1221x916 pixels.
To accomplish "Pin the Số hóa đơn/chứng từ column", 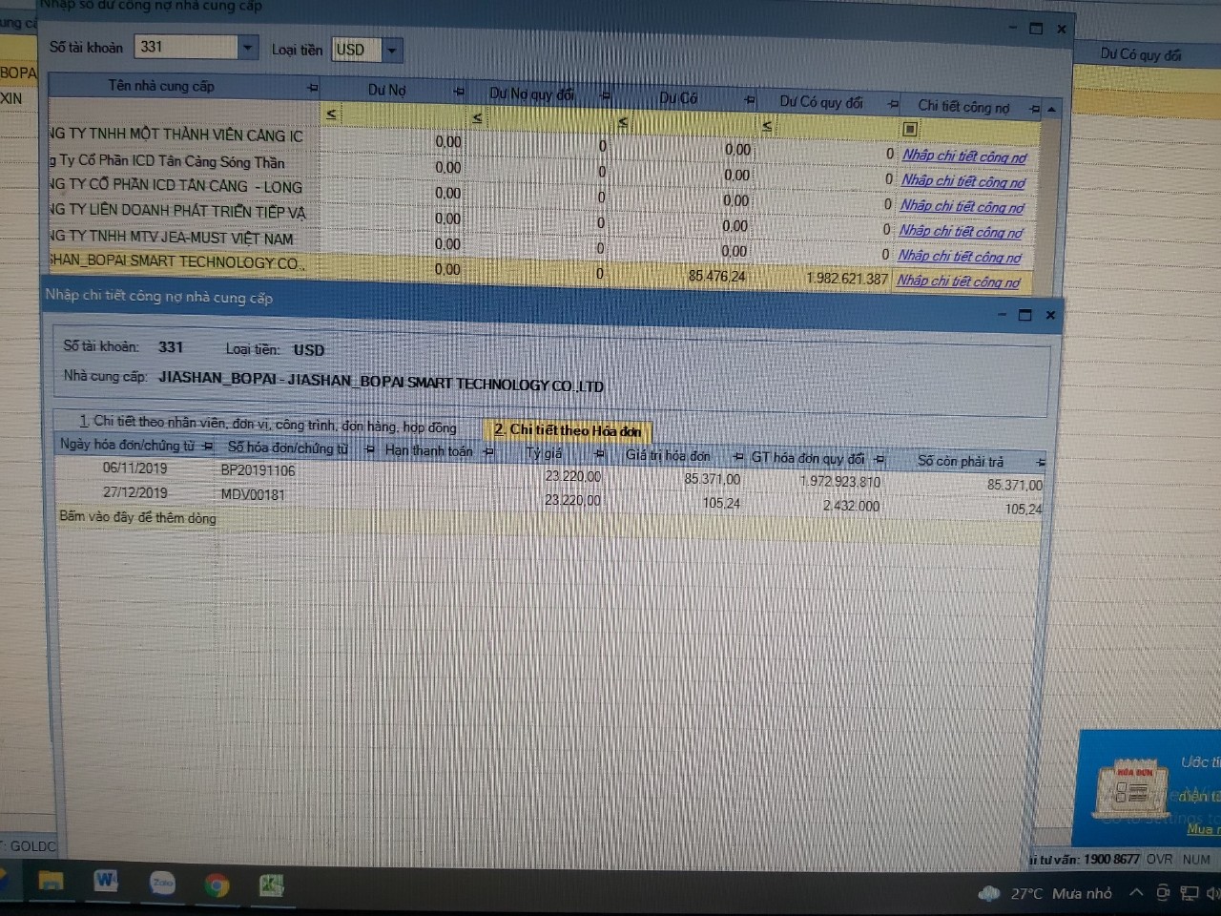I will (369, 449).
